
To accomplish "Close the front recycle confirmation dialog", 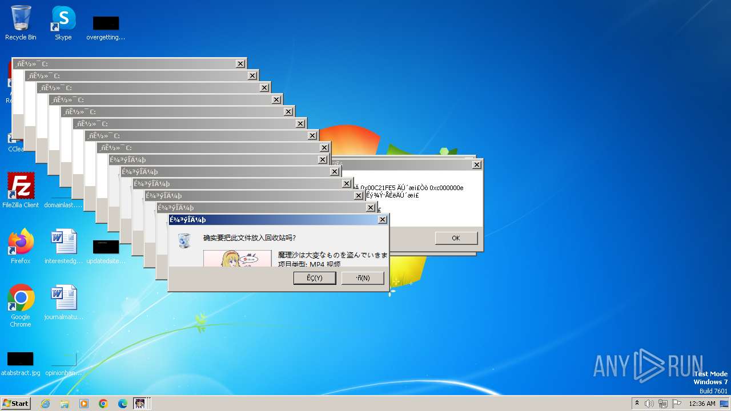I will coord(383,220).
